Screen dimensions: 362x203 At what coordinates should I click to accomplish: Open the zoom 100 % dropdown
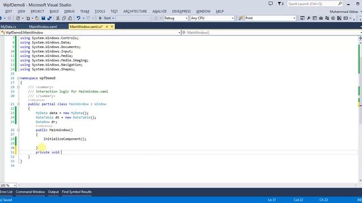pos(8,186)
